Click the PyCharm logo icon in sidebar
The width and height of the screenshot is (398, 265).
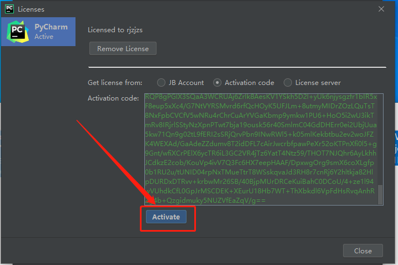point(18,32)
